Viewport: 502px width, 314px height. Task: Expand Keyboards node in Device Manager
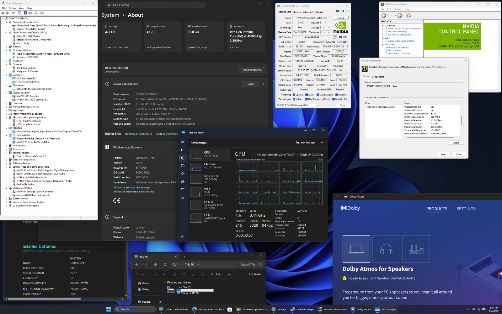[6, 110]
